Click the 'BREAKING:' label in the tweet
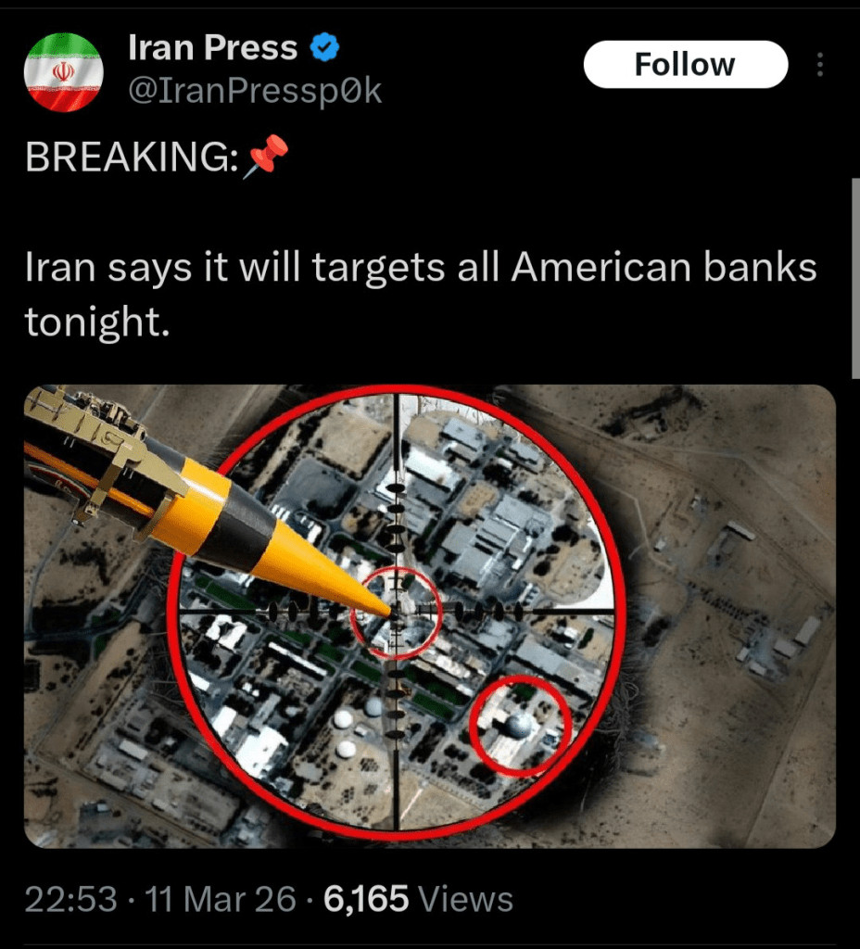The width and height of the screenshot is (860, 949). 132,157
